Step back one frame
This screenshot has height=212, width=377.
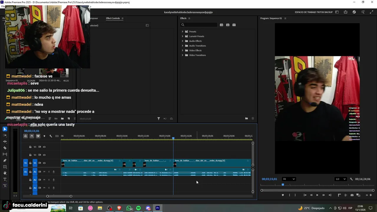pos(311,195)
